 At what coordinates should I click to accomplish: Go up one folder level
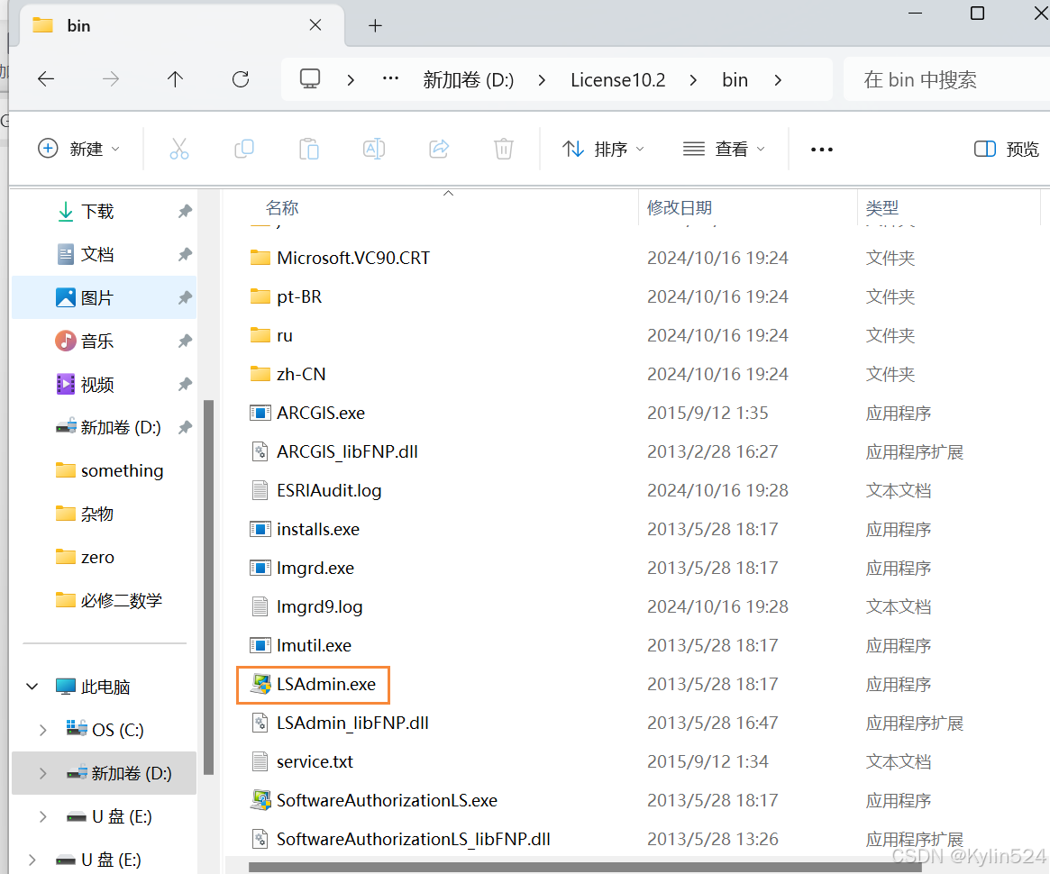point(176,79)
